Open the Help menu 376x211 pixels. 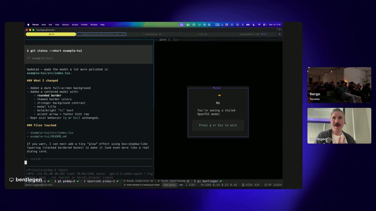click(102, 25)
